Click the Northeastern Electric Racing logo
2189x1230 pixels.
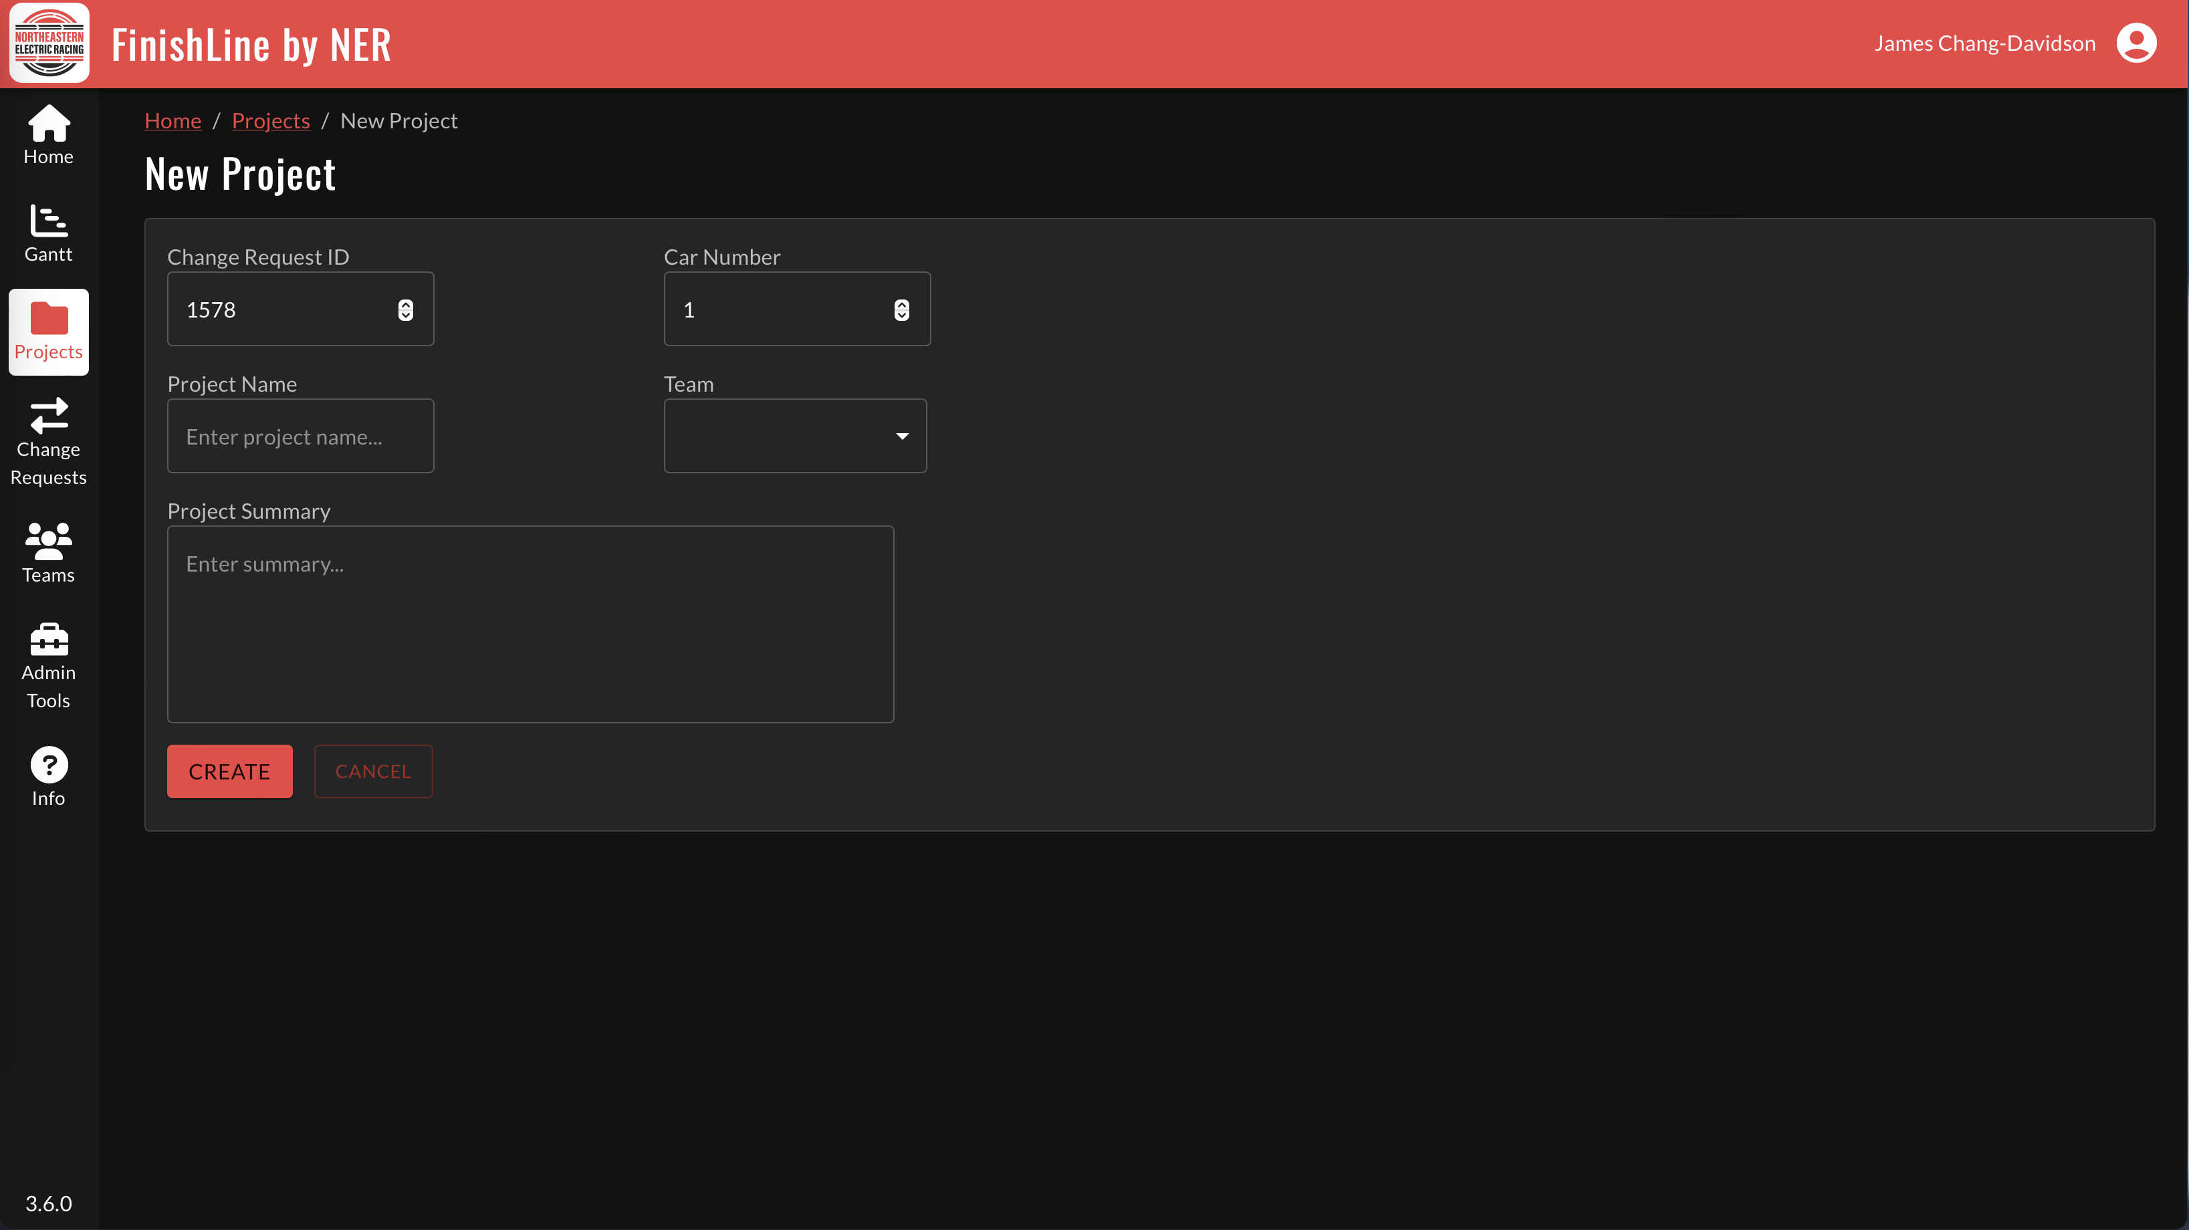(x=48, y=43)
